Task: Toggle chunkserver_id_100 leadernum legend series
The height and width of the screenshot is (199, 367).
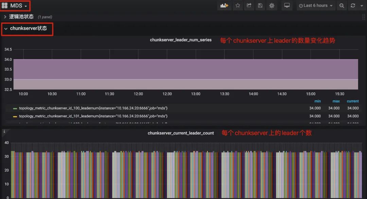Action: [x=93, y=108]
